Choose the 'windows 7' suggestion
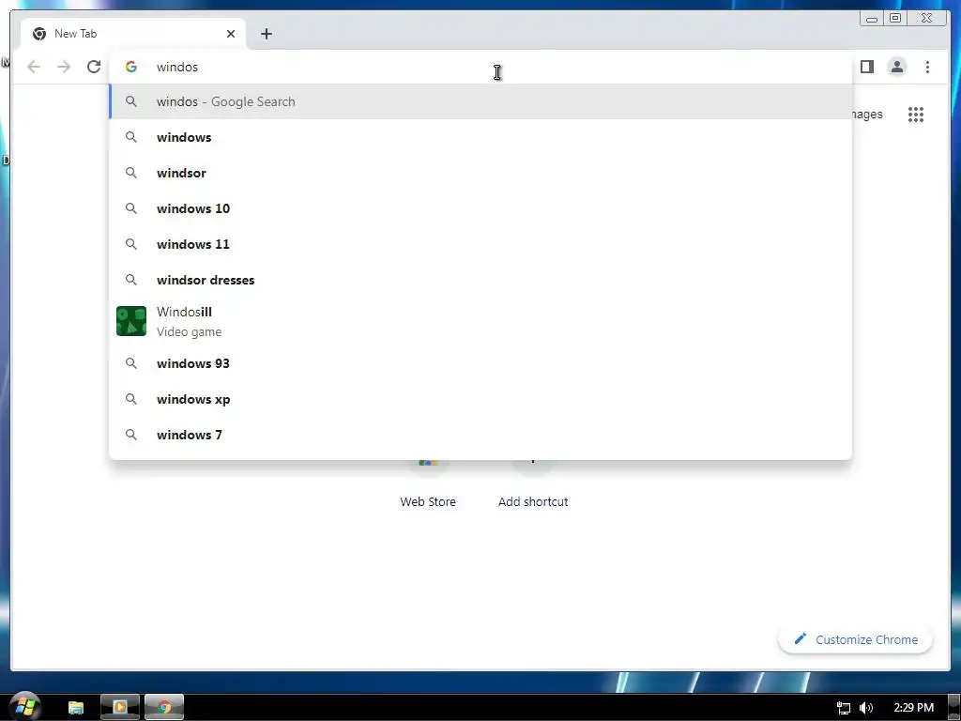Screen dimensions: 961x721 (x=480, y=435)
